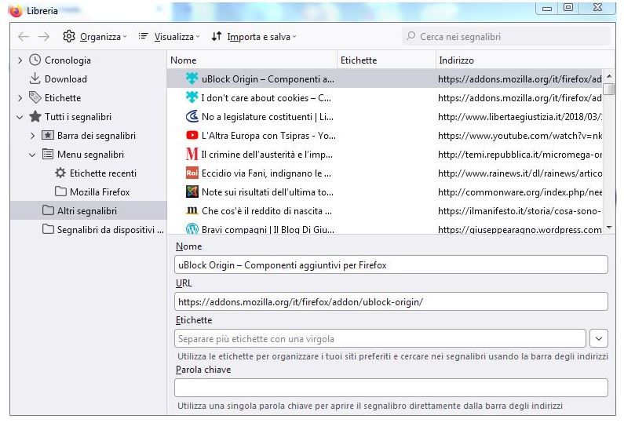
Task: Select the Mozilla Firefox folder label
Action: (x=100, y=192)
